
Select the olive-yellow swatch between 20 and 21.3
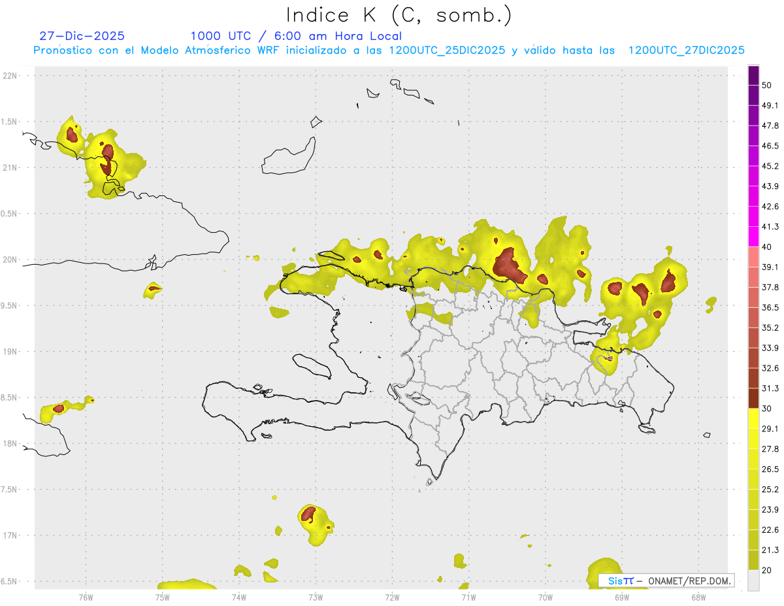(x=754, y=560)
